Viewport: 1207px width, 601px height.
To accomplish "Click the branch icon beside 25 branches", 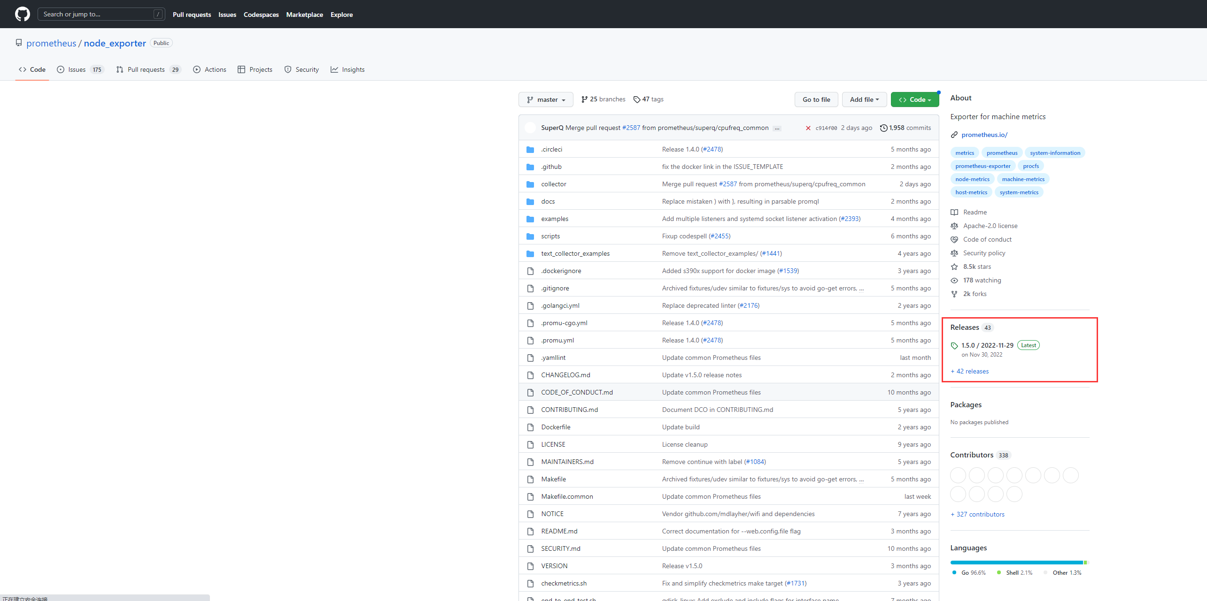I will click(x=584, y=99).
